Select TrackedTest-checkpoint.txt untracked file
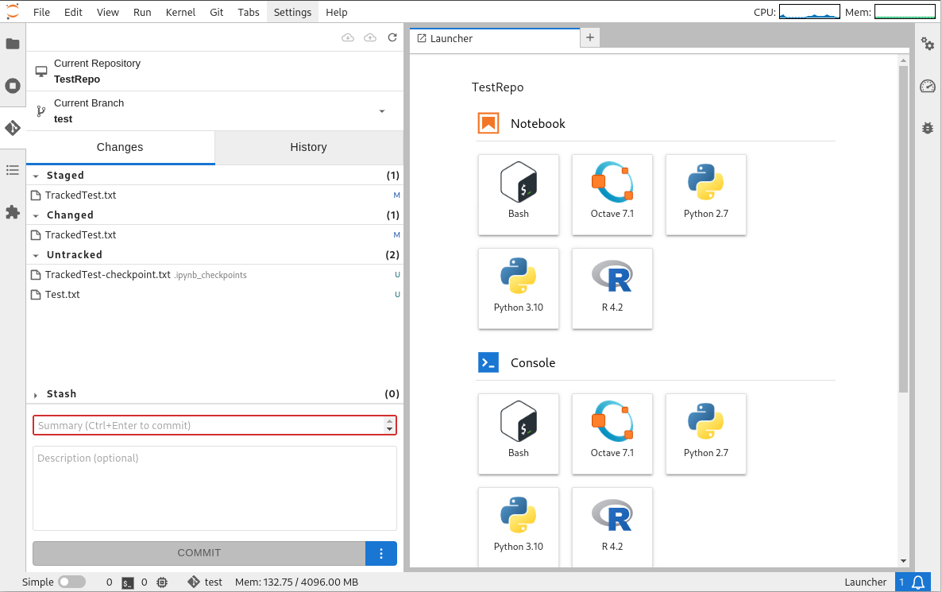942x592 pixels. tap(214, 275)
